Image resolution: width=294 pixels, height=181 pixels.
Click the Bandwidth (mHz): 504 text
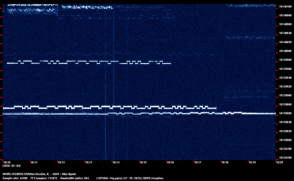75,178
